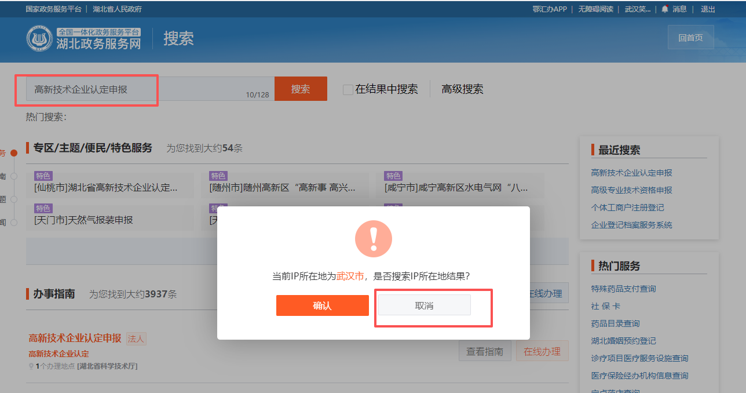Click 特色 tag on 仙桃市 card
The height and width of the screenshot is (393, 746).
click(x=43, y=176)
